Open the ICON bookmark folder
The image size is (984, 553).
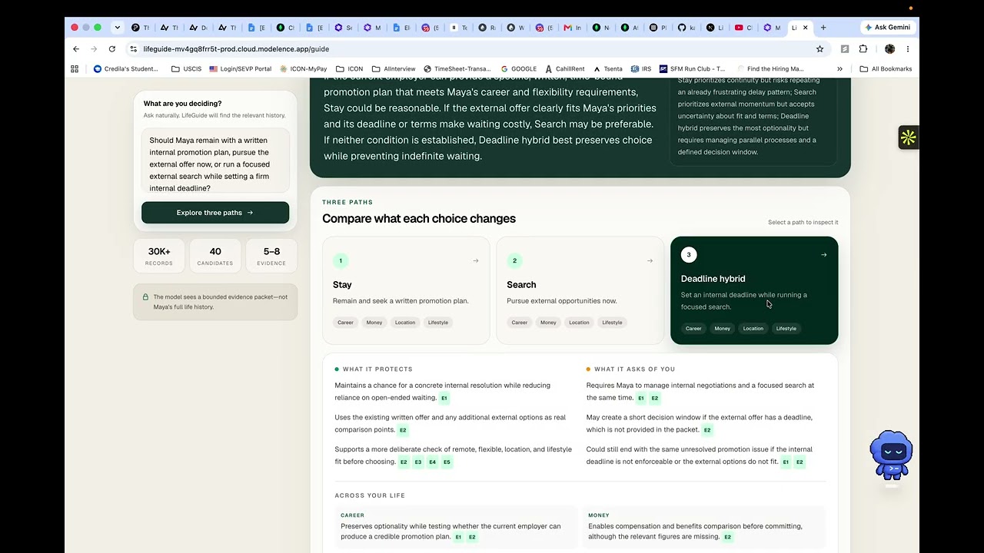(350, 68)
